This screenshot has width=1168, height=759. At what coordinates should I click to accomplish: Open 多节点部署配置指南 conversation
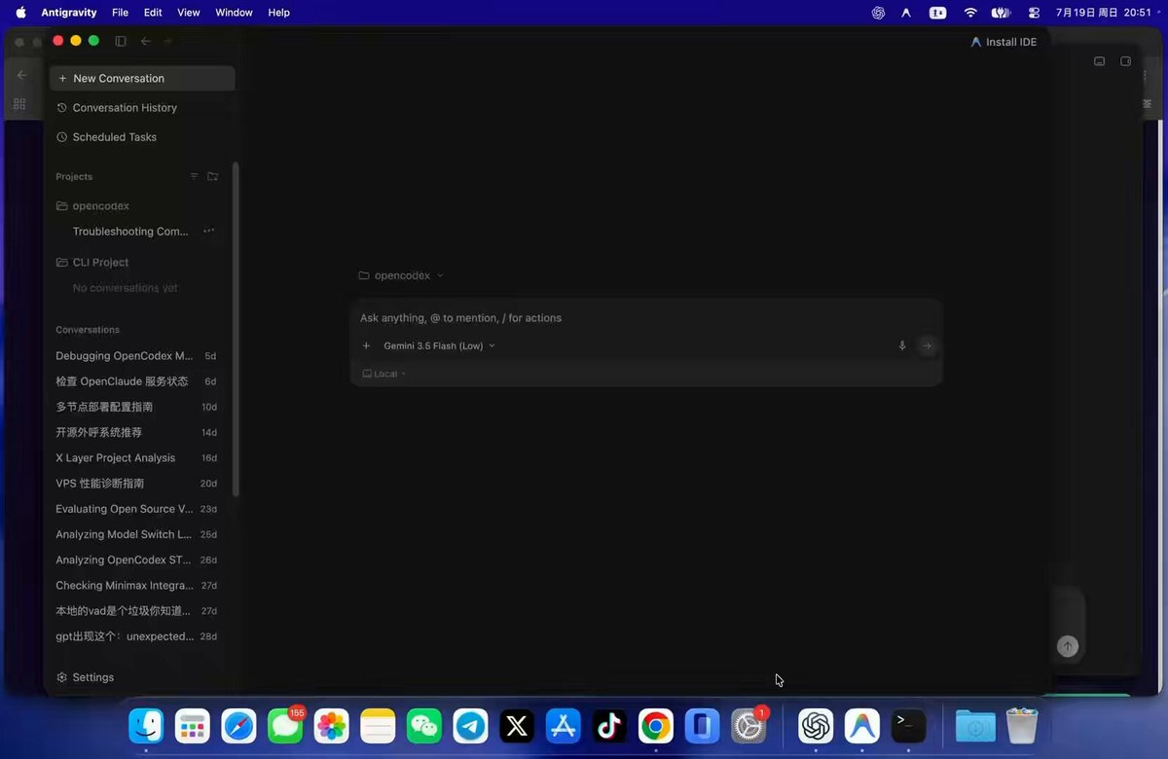point(136,407)
